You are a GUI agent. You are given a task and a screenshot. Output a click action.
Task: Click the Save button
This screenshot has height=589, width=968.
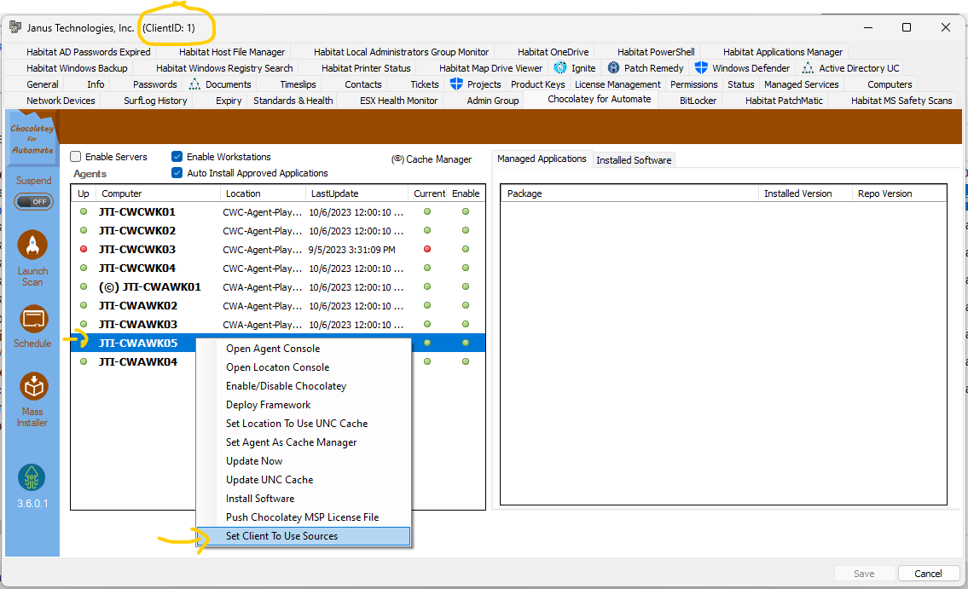864,574
